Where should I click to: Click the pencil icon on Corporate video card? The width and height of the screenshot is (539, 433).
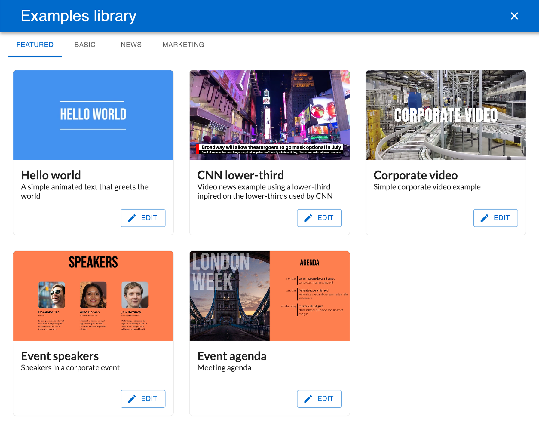click(x=484, y=218)
